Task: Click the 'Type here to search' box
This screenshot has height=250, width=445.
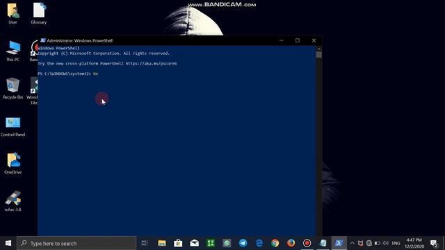Action: coord(76,243)
